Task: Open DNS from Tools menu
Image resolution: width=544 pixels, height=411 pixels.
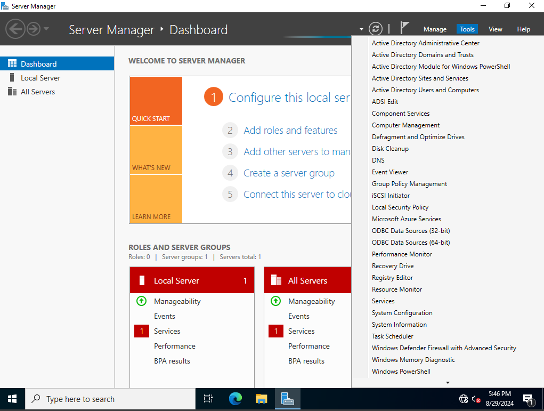Action: (378, 160)
